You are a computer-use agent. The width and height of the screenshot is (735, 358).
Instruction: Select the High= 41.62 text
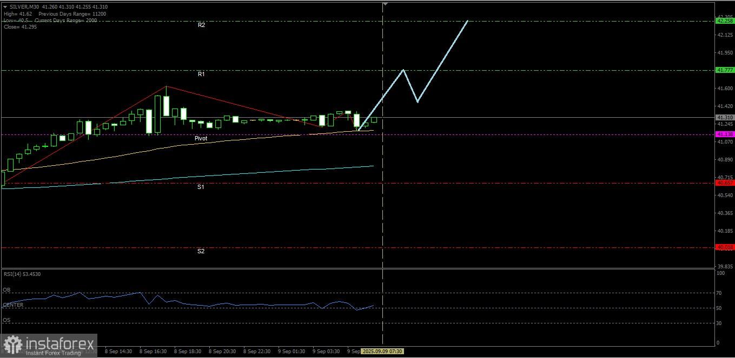click(17, 13)
